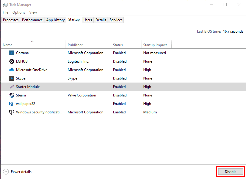The height and width of the screenshot is (179, 246).
Task: Click the Cortana app icon
Action: pos(11,53)
